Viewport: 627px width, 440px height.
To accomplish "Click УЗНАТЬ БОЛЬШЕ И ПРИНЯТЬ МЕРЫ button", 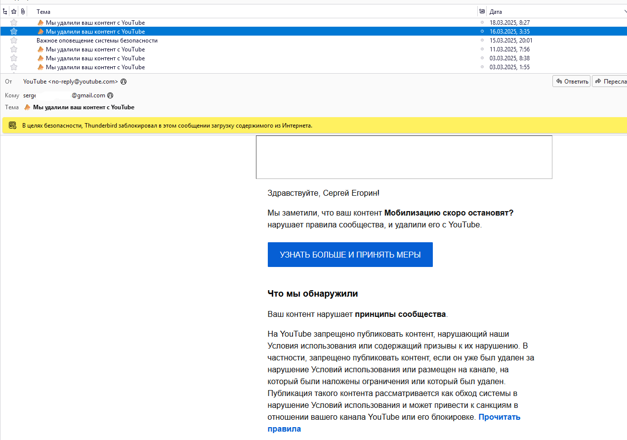I will [x=350, y=255].
